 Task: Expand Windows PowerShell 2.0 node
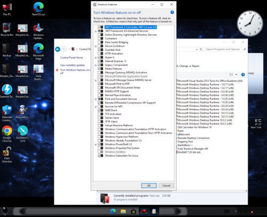(96, 144)
